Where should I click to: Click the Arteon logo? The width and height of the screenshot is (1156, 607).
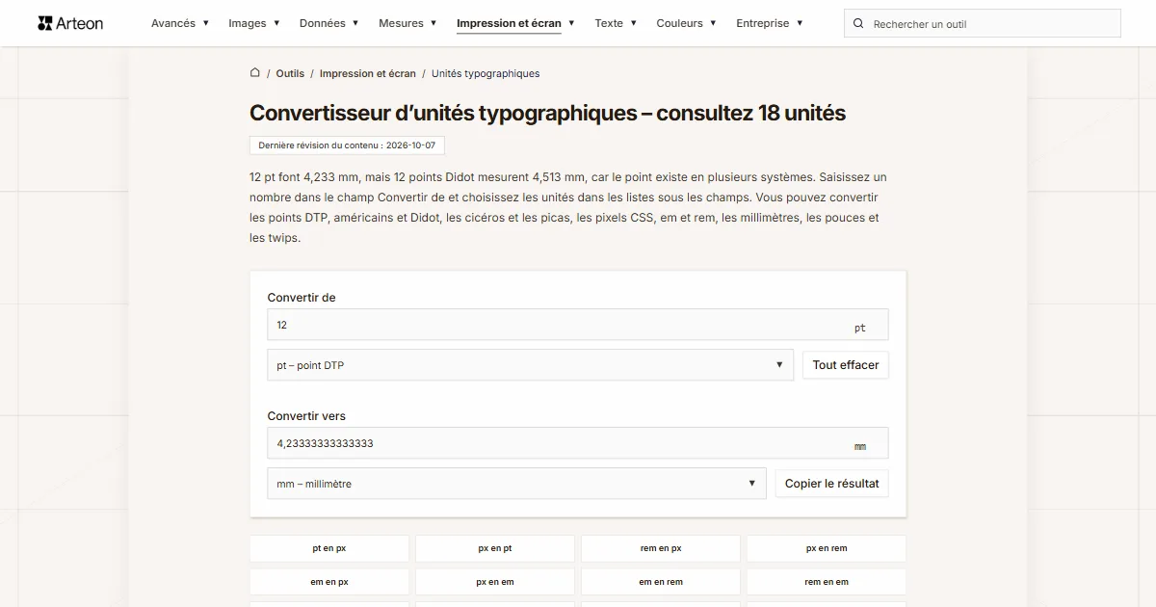pyautogui.click(x=70, y=23)
